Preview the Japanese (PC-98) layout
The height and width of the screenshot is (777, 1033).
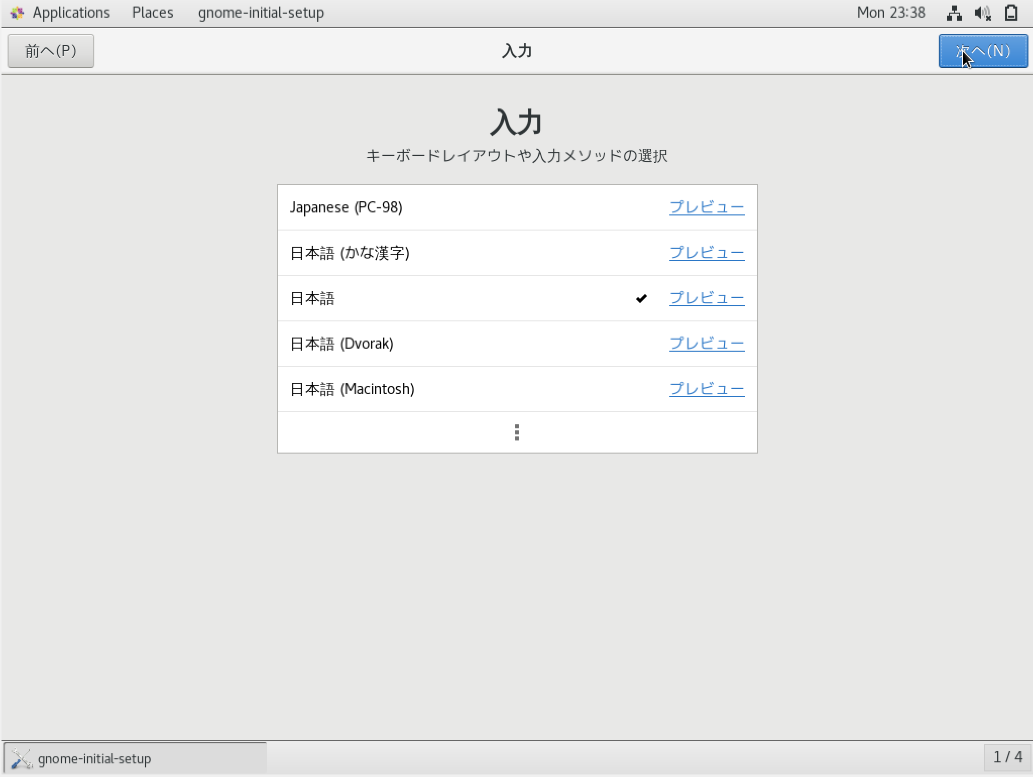pos(707,207)
